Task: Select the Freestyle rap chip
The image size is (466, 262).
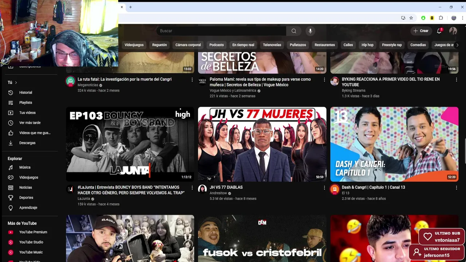Action: coord(392,45)
